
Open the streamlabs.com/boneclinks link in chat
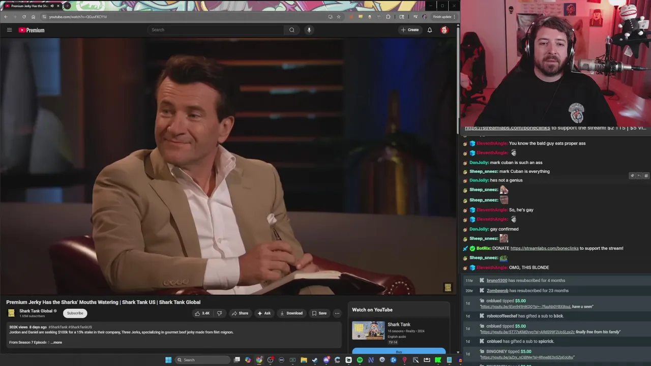coord(544,248)
